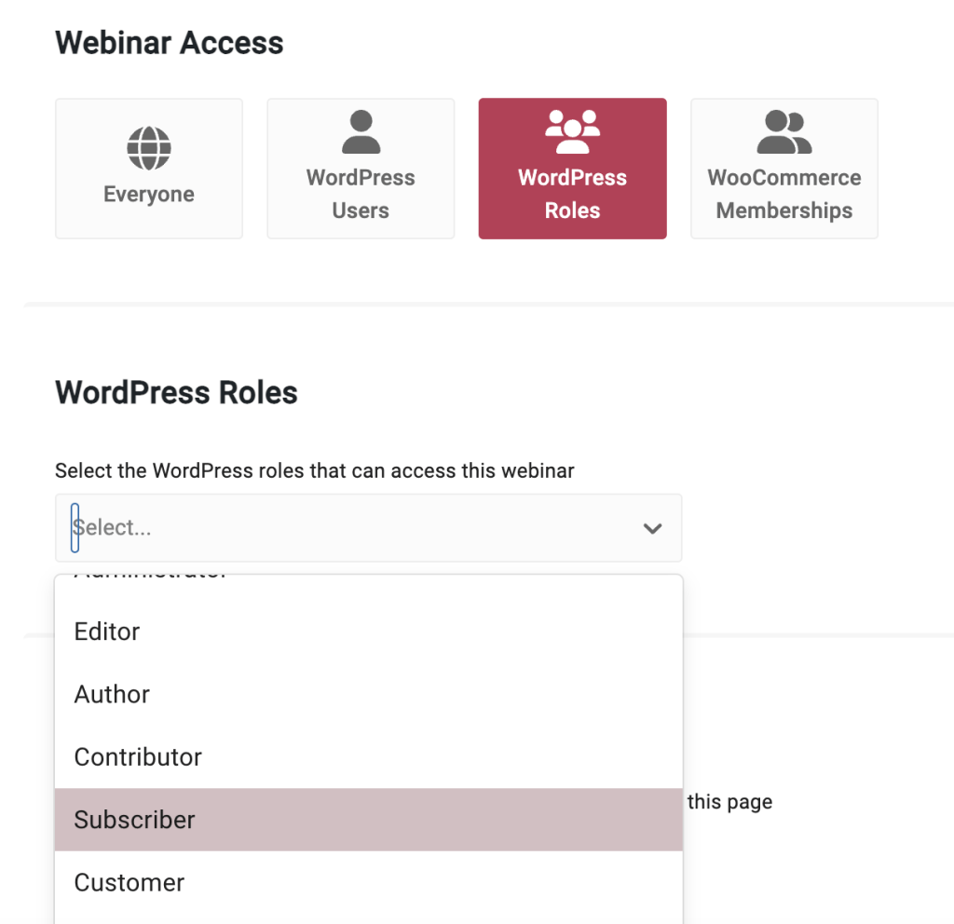This screenshot has width=954, height=924.
Task: Select the WooCommerce Memberships access tile
Action: click(x=784, y=168)
